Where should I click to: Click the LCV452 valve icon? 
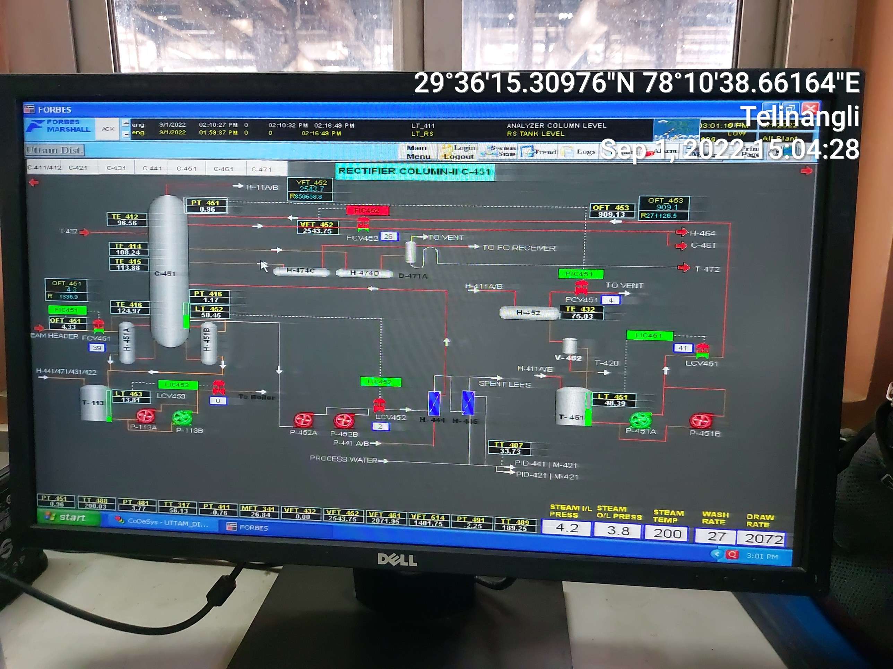pyautogui.click(x=379, y=405)
